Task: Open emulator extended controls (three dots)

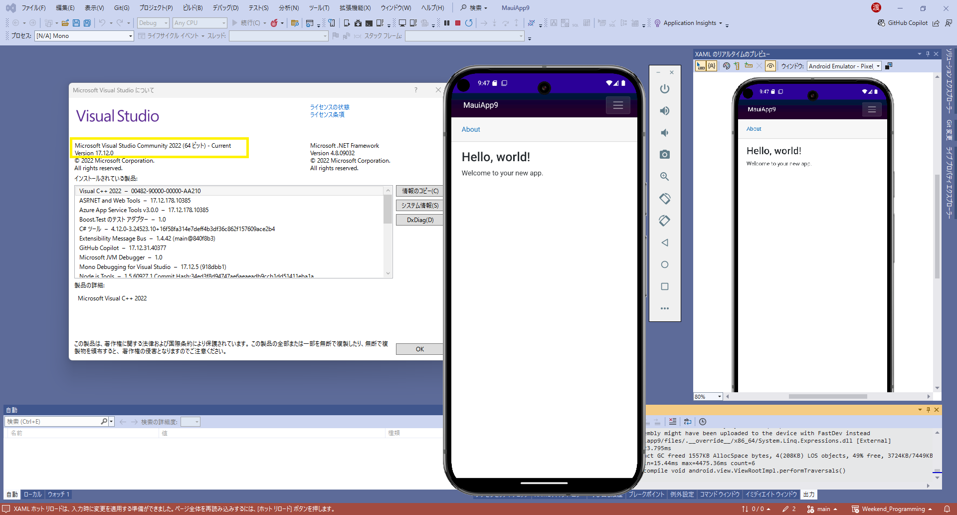Action: (664, 308)
